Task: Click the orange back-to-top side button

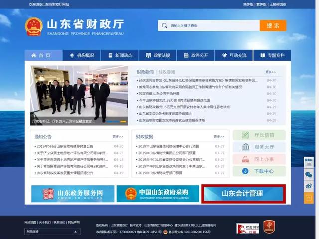Action: [x=309, y=198]
